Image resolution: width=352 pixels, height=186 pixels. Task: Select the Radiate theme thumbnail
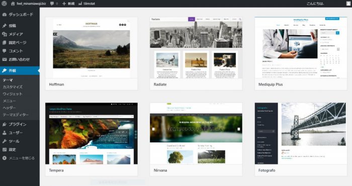coord(196,48)
